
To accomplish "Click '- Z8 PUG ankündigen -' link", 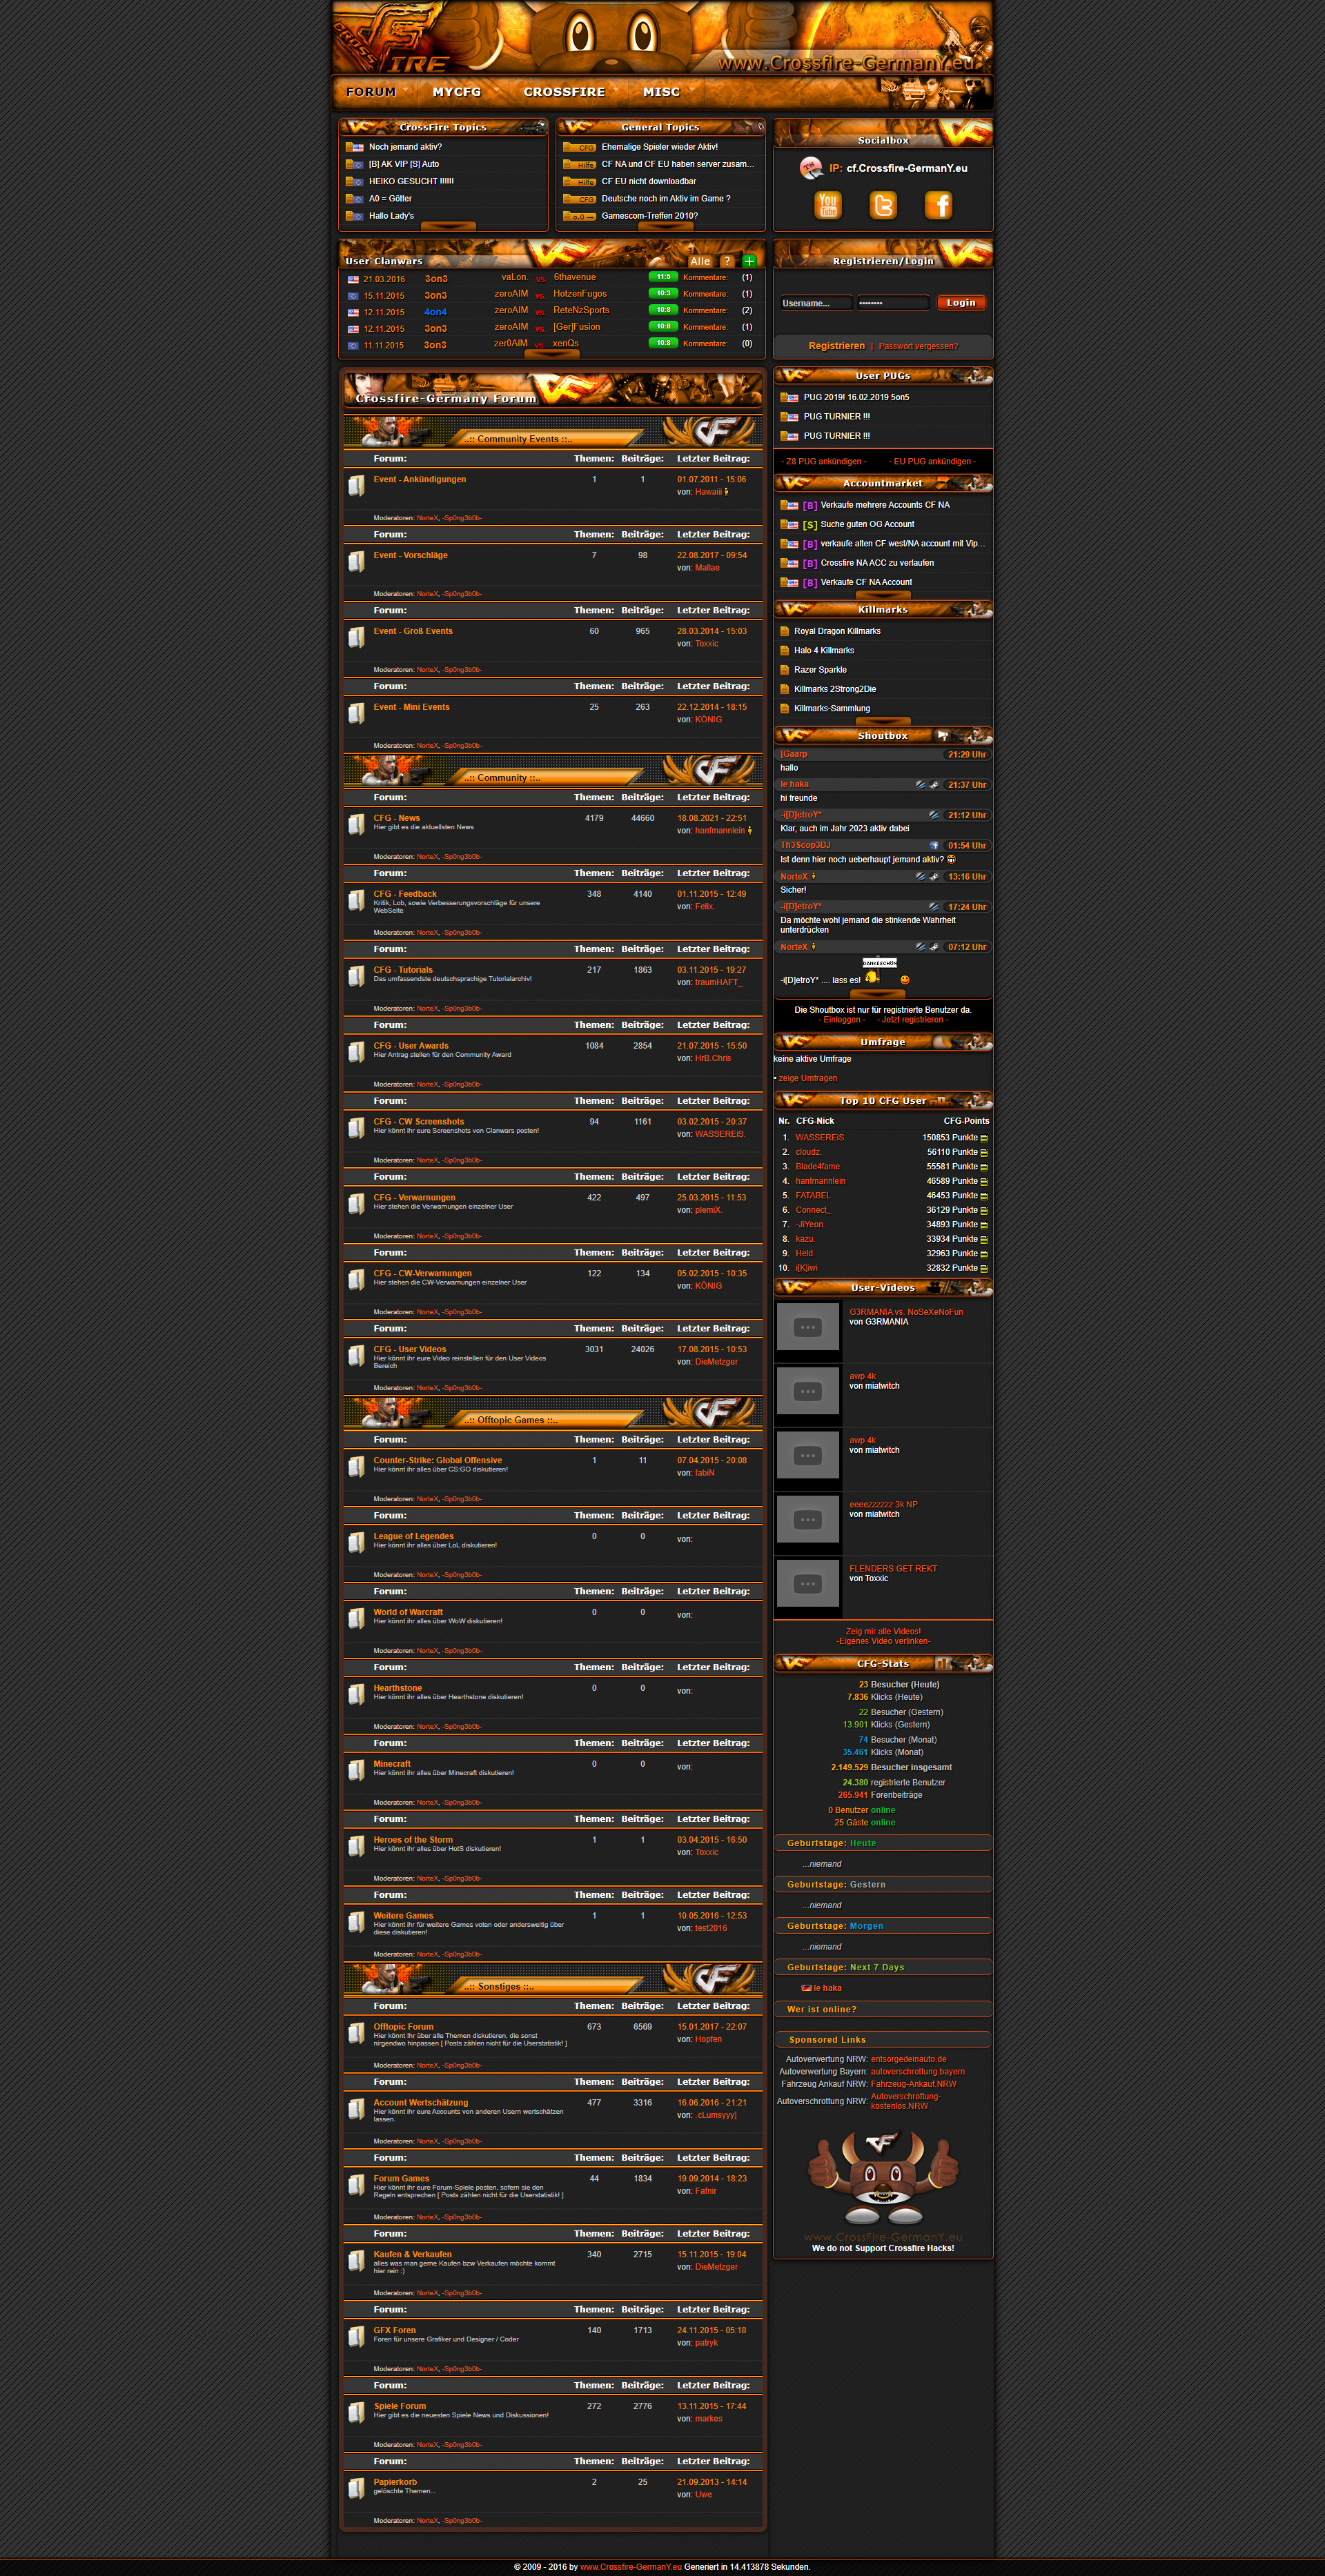I will point(824,462).
